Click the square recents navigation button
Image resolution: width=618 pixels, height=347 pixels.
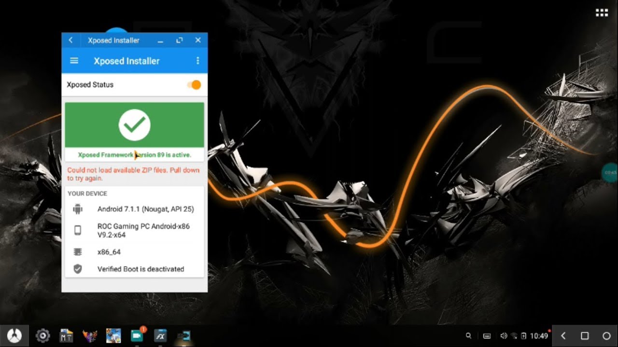click(585, 336)
